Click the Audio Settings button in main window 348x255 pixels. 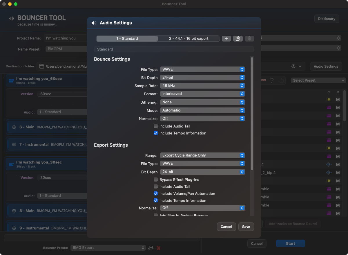pos(326,67)
